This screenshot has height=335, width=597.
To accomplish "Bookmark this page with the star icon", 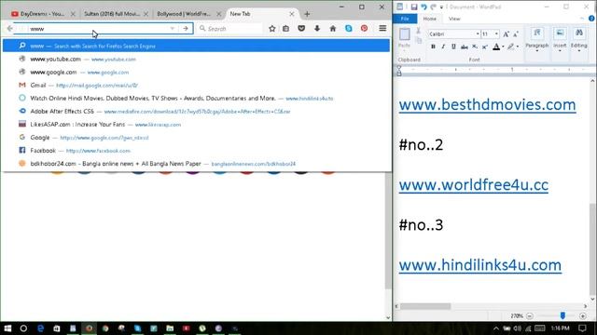I will (271, 29).
